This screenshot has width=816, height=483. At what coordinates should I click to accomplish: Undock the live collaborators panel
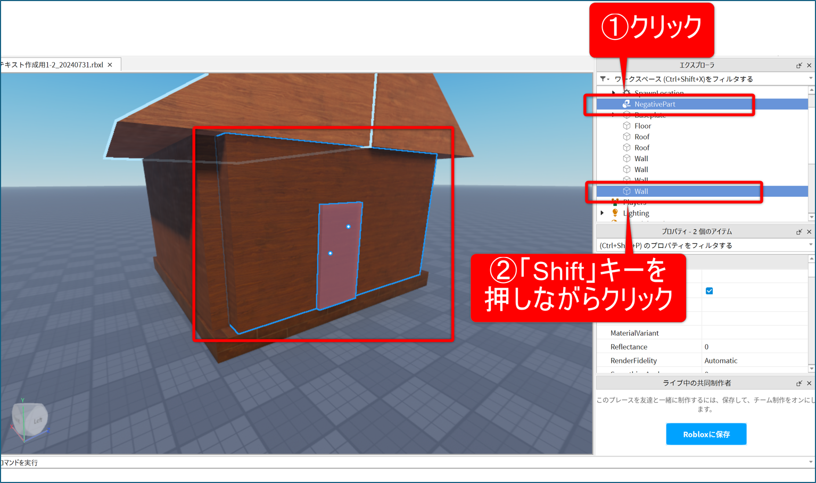click(x=798, y=384)
